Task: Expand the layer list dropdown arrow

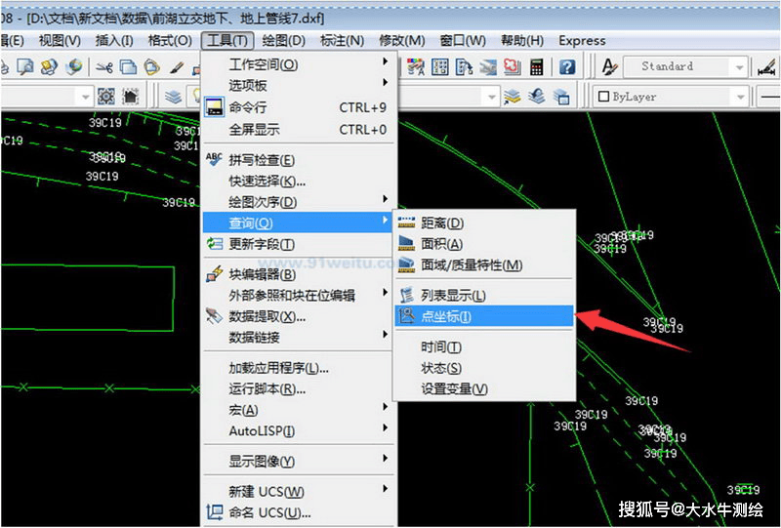Action: 491,97
